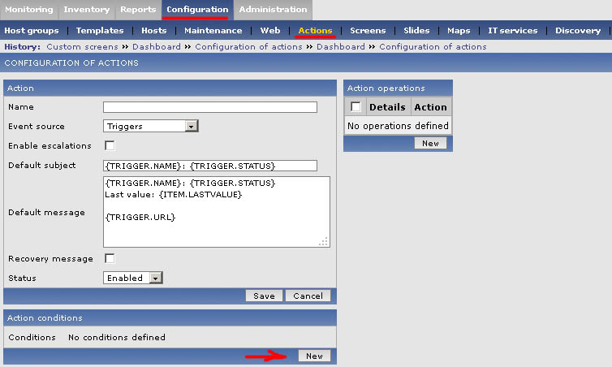Open the Maps submenu

(x=459, y=31)
